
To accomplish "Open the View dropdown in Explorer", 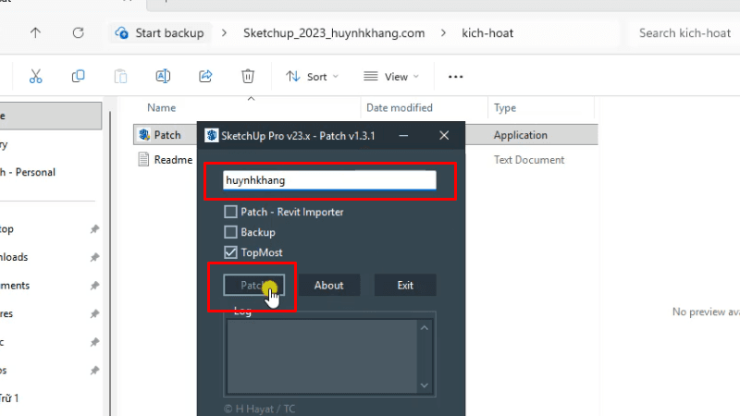I will pyautogui.click(x=391, y=77).
